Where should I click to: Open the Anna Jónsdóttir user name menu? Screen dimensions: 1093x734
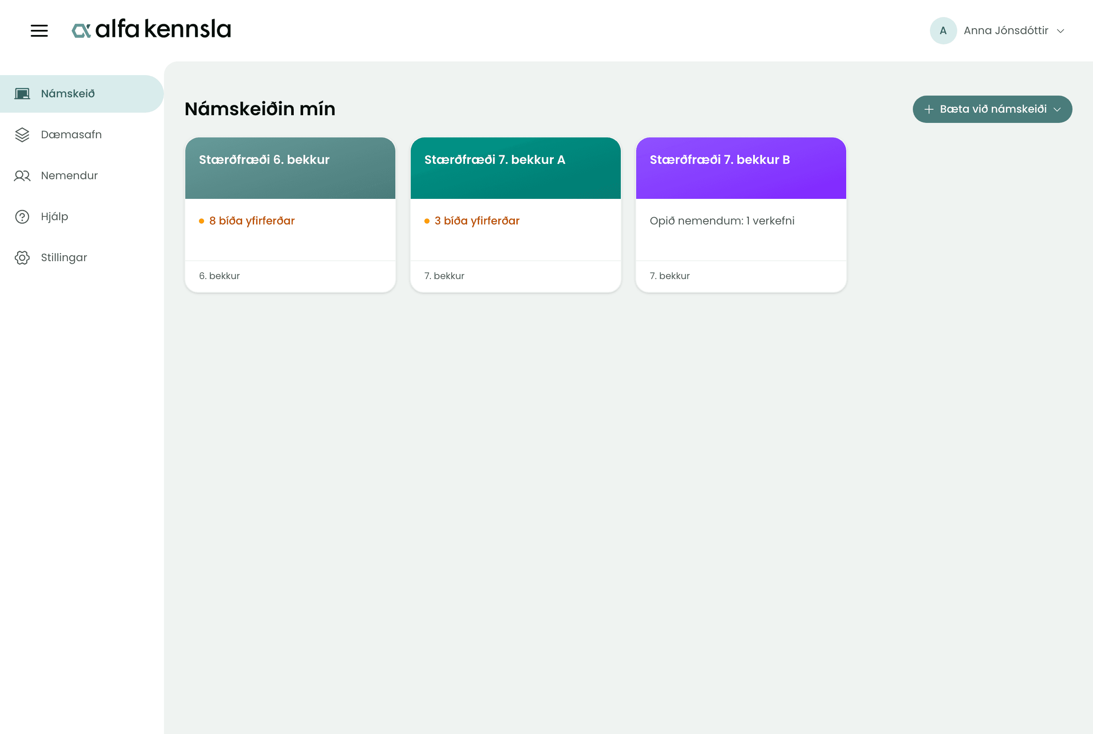click(1006, 30)
